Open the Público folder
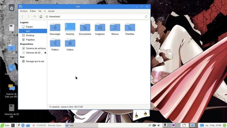Screen dimensions: 227x128 tap(55, 44)
